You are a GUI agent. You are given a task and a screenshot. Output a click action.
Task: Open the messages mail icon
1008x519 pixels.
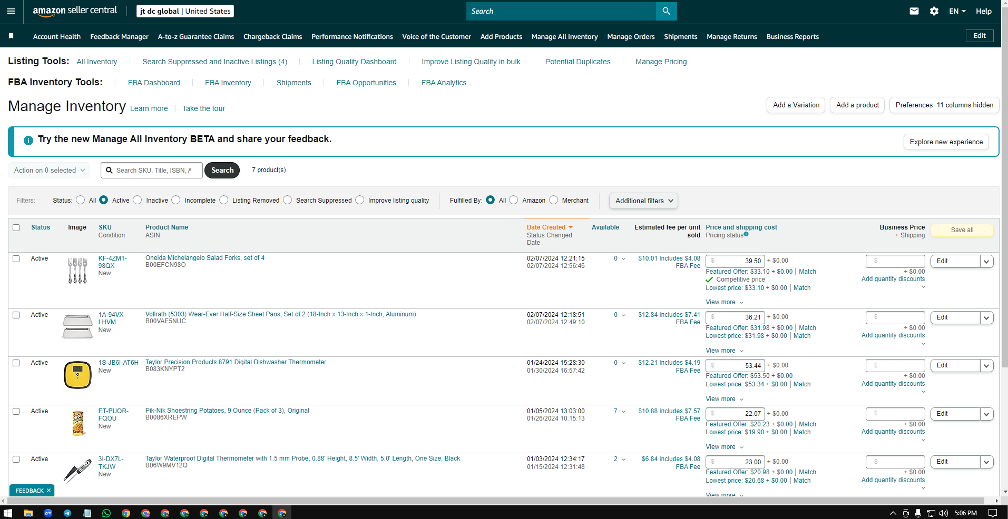point(914,11)
